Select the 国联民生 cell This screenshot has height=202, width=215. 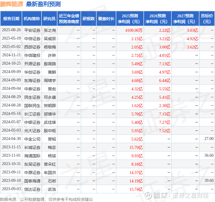[x=32, y=106]
